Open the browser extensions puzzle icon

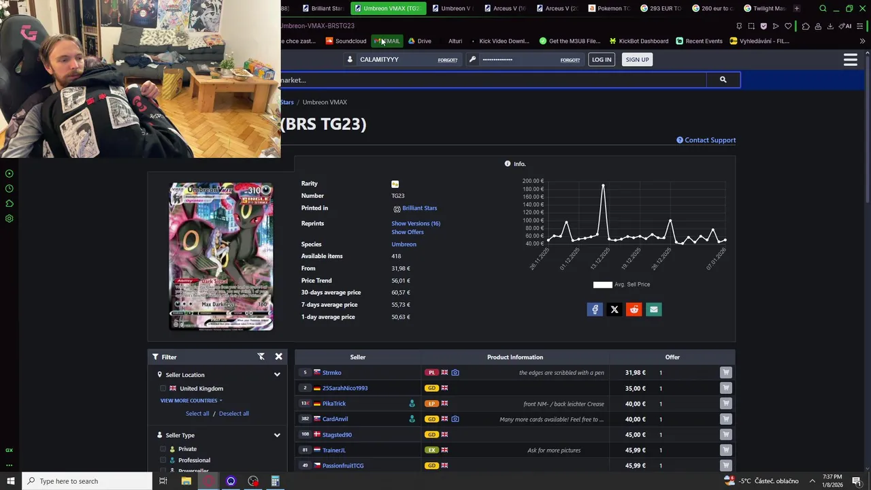click(806, 26)
